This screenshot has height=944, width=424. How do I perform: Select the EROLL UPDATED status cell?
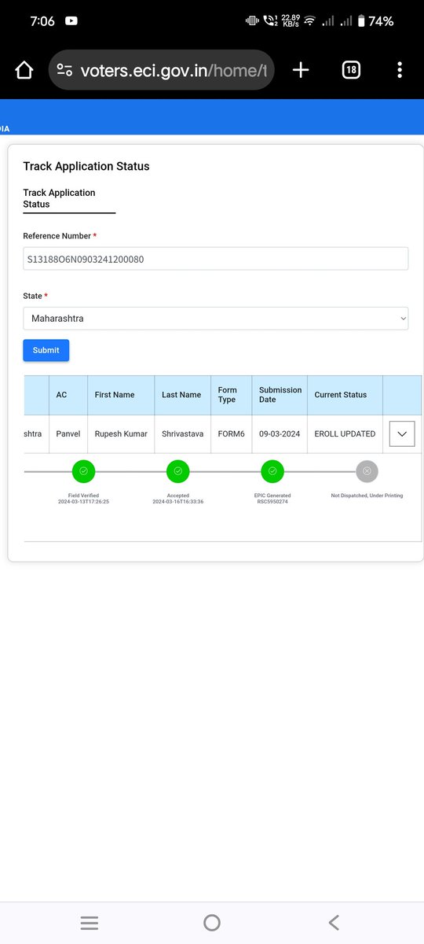pyautogui.click(x=345, y=433)
